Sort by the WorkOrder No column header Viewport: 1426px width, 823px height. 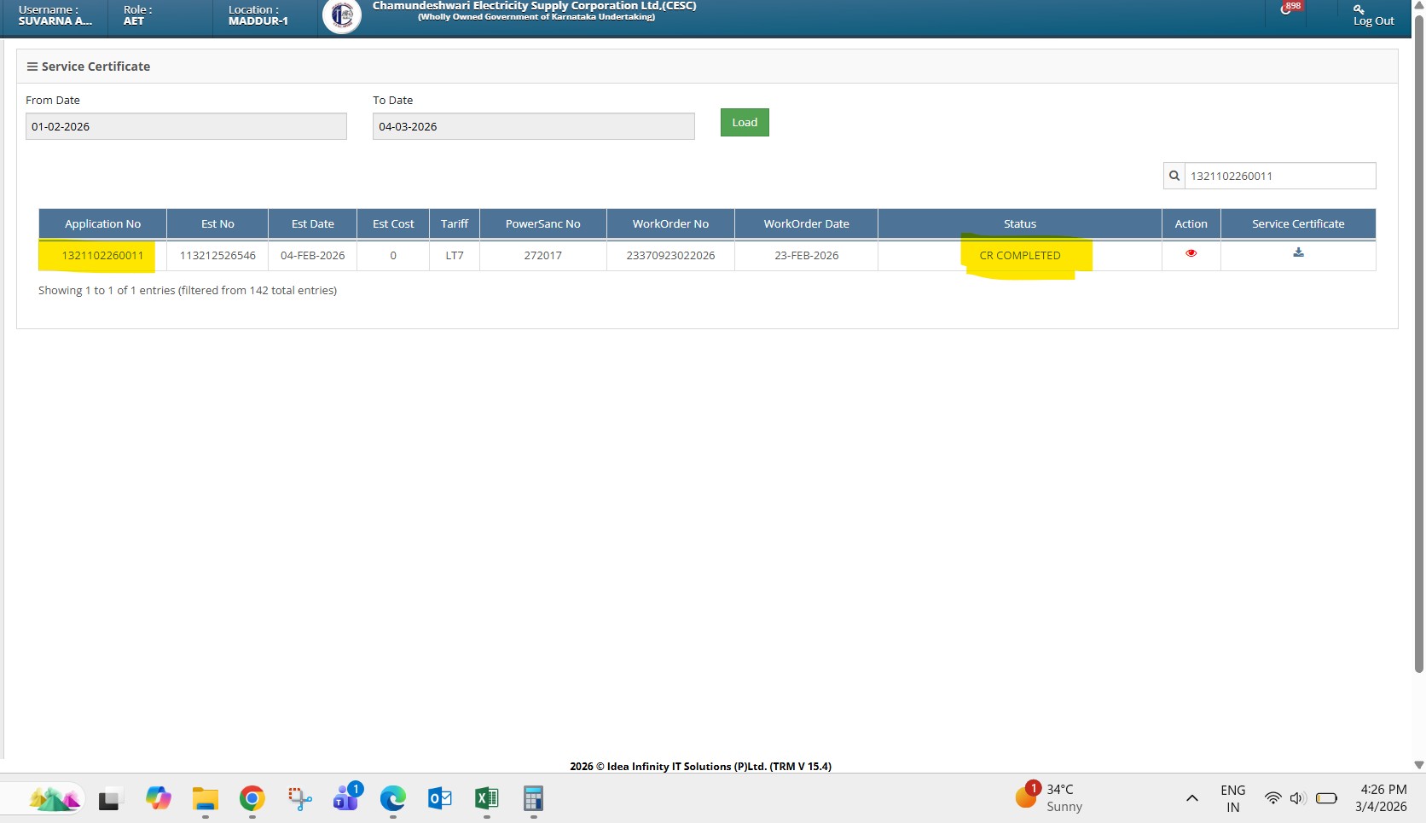[670, 223]
